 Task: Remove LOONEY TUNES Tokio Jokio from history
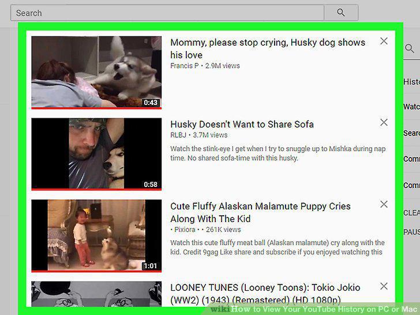(x=384, y=286)
